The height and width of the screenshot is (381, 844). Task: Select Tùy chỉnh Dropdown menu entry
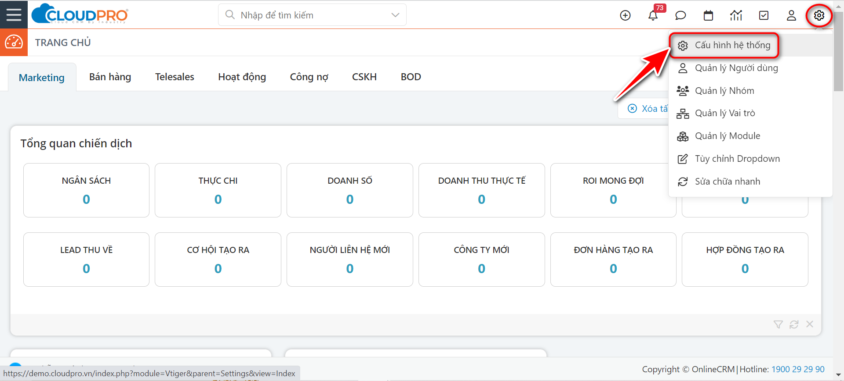point(750,159)
